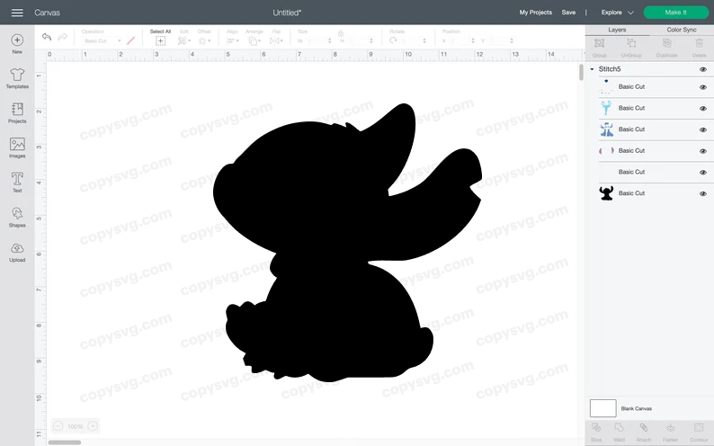This screenshot has height=446, width=714.
Task: Click the rotate angle input field
Action: click(413, 41)
